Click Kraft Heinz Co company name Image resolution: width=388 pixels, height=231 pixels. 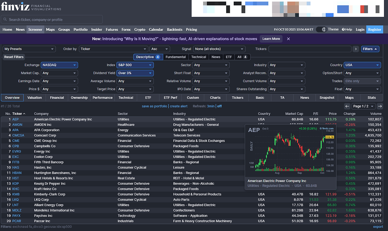[x=45, y=189]
